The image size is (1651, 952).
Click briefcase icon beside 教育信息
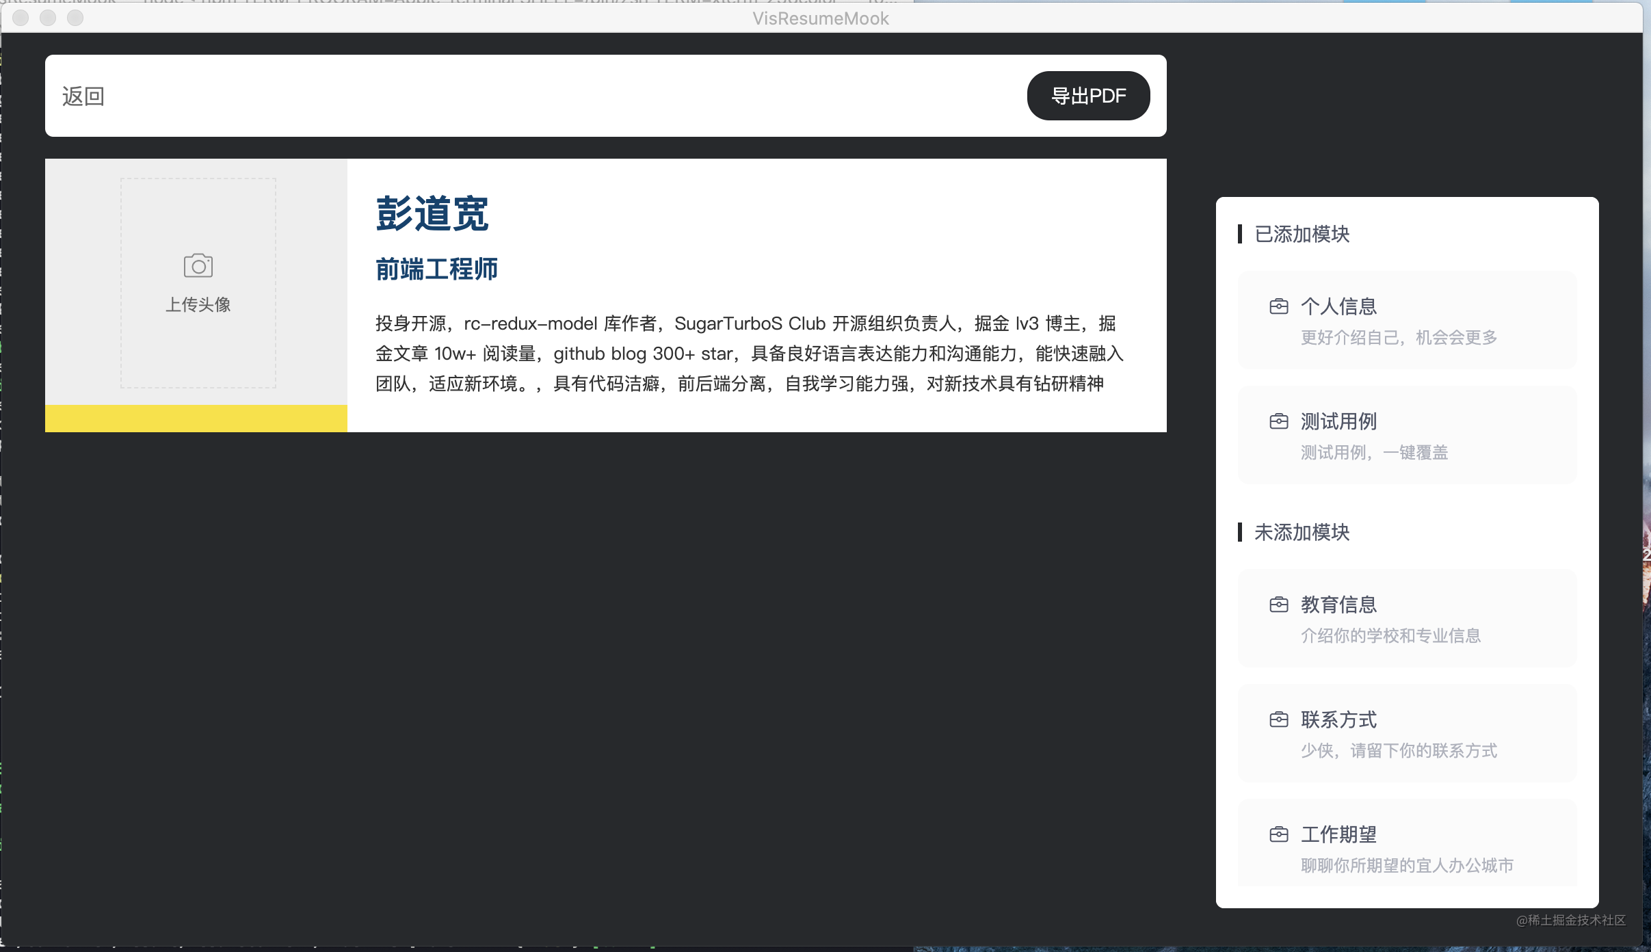click(1278, 605)
